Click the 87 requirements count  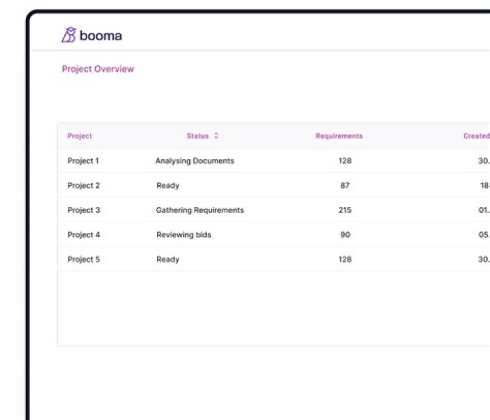345,186
